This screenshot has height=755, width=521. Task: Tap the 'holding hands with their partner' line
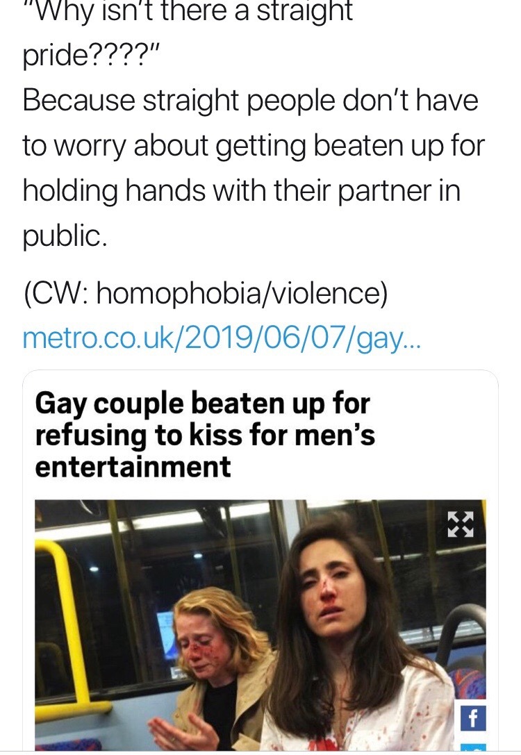pos(242,190)
